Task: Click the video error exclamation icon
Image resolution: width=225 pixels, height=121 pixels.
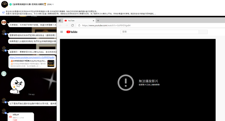Action: [x=126, y=83]
